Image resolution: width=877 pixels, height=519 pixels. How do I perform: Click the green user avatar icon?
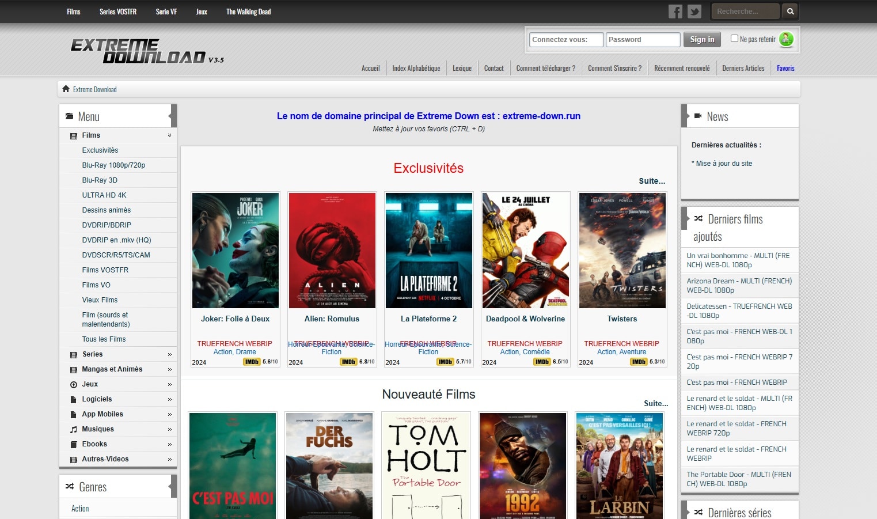(x=786, y=39)
